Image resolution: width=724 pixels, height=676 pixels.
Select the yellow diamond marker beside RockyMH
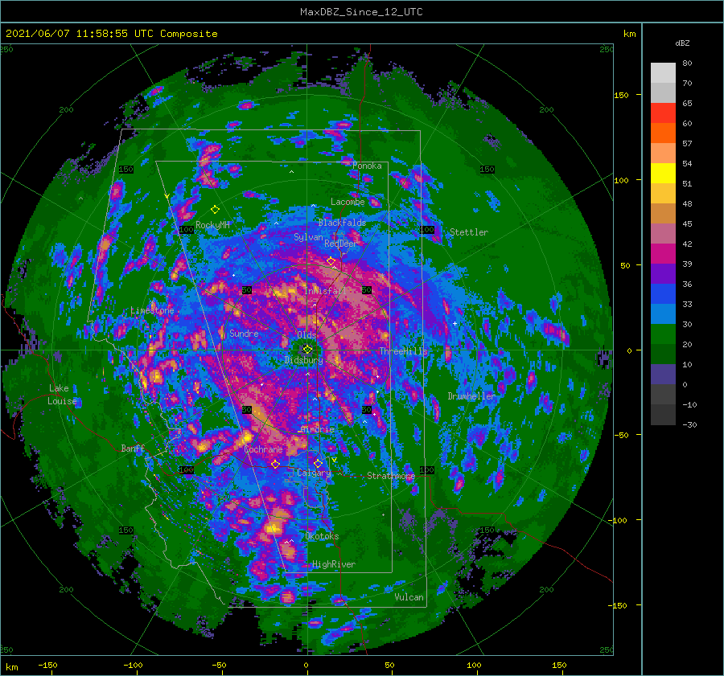pos(215,210)
